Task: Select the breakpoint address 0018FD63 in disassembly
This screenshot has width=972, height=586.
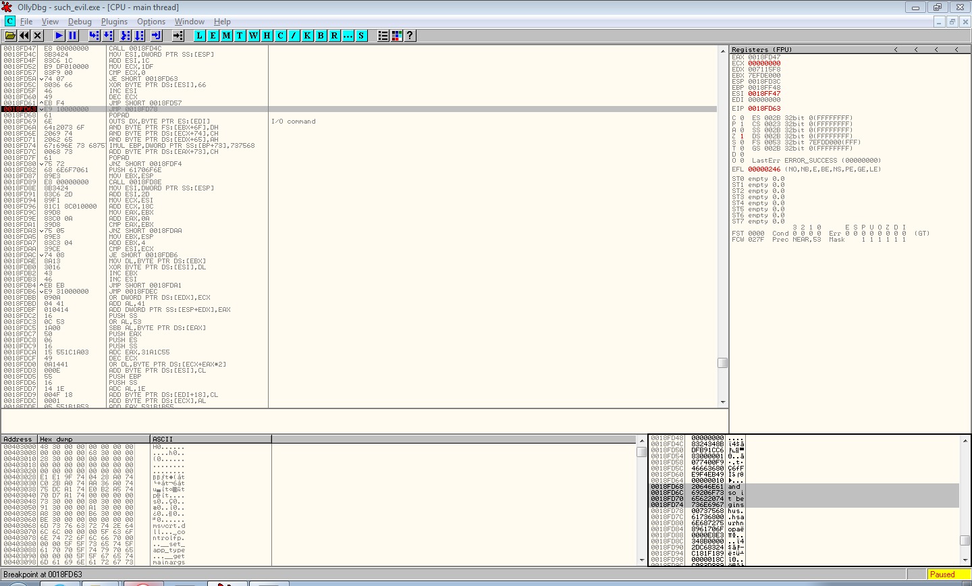Action: [20, 109]
